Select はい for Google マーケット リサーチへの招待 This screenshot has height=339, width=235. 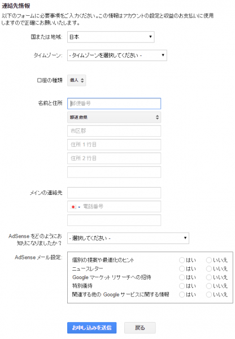(182, 277)
